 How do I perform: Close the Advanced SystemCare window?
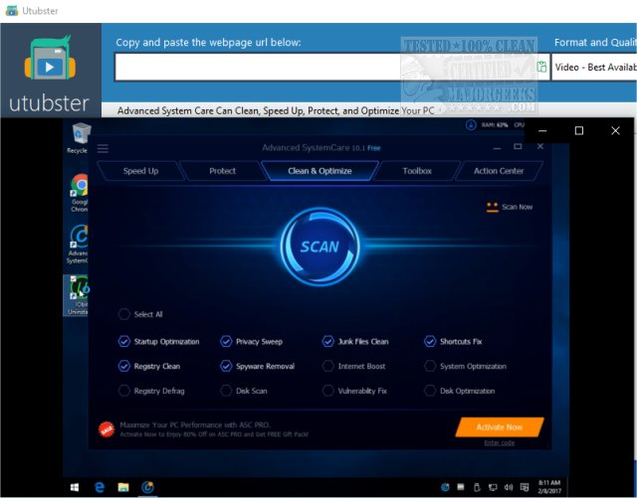pos(540,146)
